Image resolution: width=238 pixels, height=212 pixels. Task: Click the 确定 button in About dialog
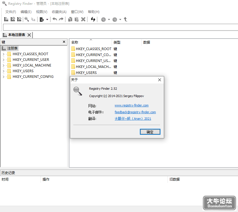coord(150,132)
